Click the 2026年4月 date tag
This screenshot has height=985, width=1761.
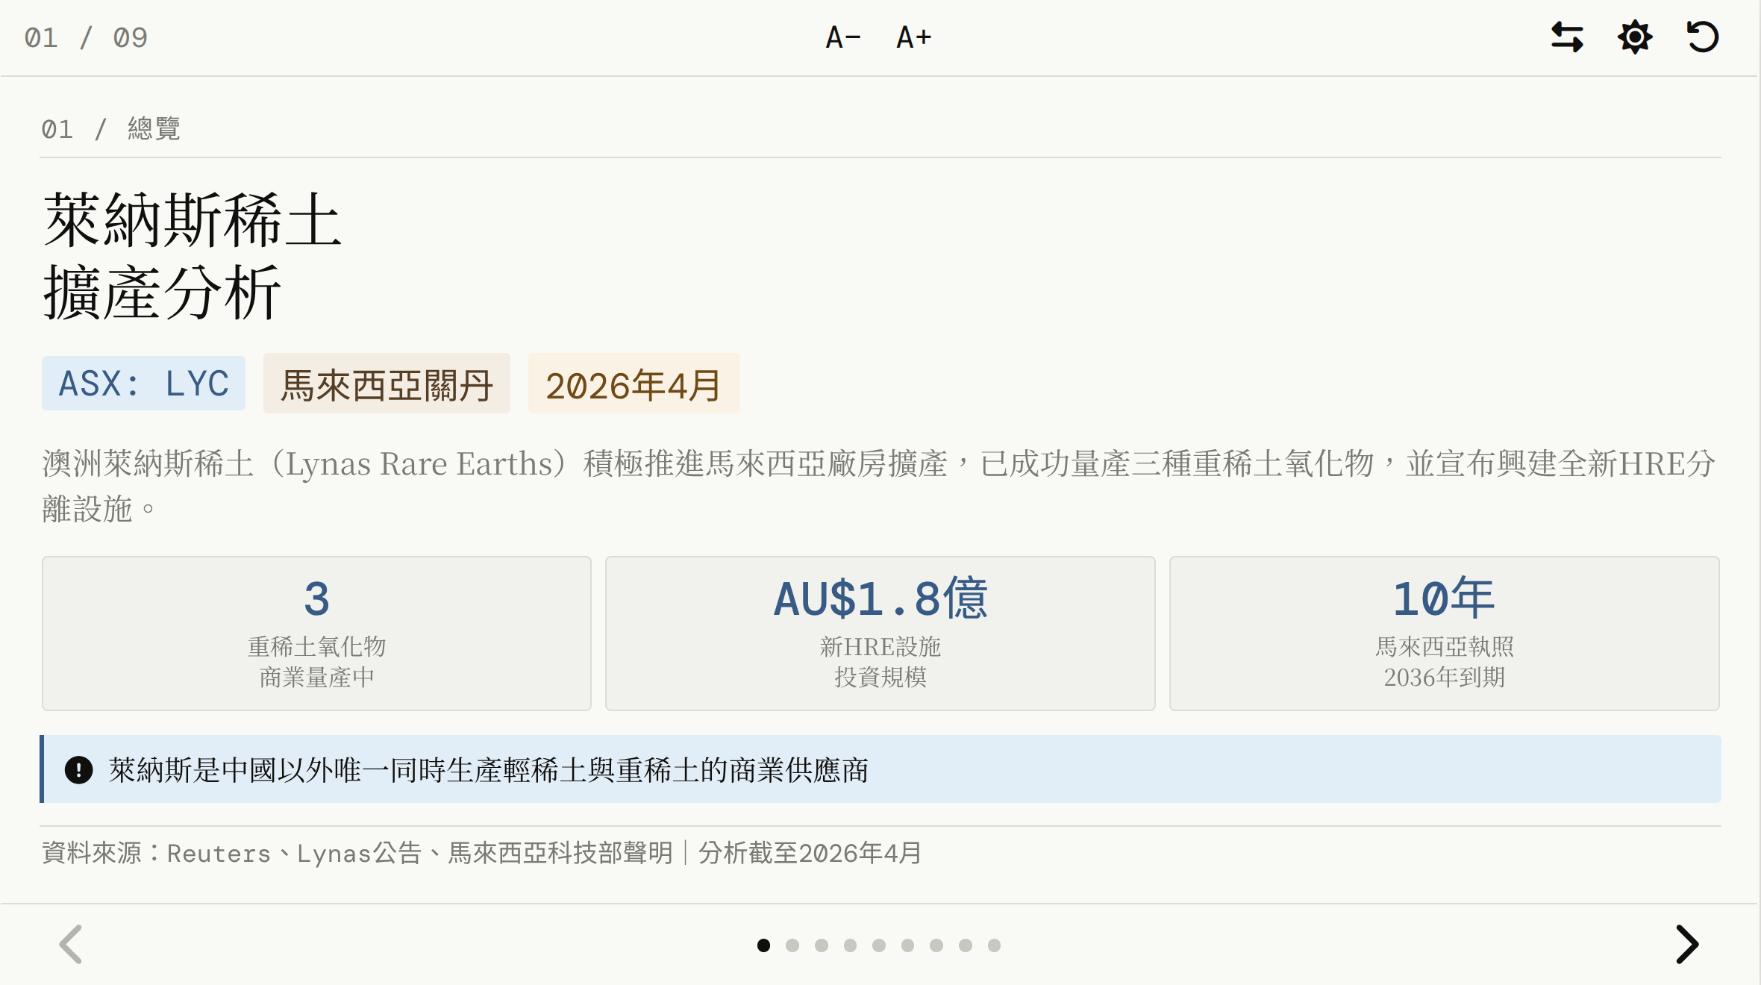[634, 384]
